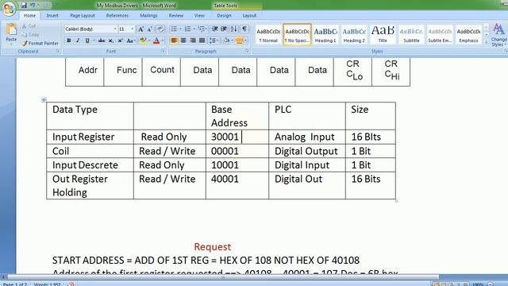
Task: Click the Paste clipboard icon
Action: [x=11, y=29]
